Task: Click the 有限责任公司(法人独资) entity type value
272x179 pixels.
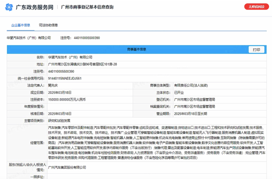Action: point(191,85)
